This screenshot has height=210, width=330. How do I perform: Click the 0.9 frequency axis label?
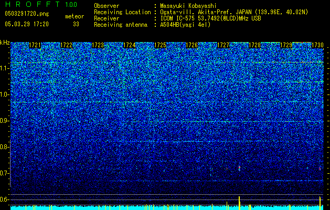coord(5,121)
